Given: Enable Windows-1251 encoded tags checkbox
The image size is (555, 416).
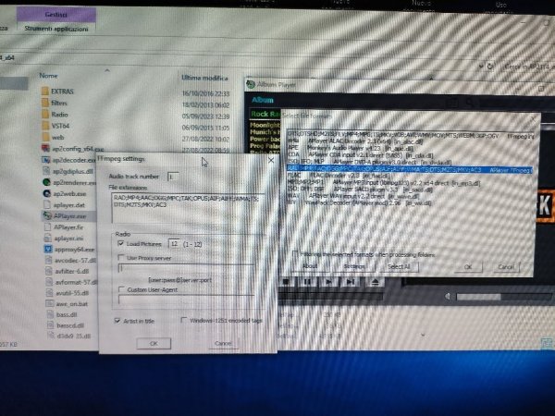Looking at the screenshot, I should 184,320.
